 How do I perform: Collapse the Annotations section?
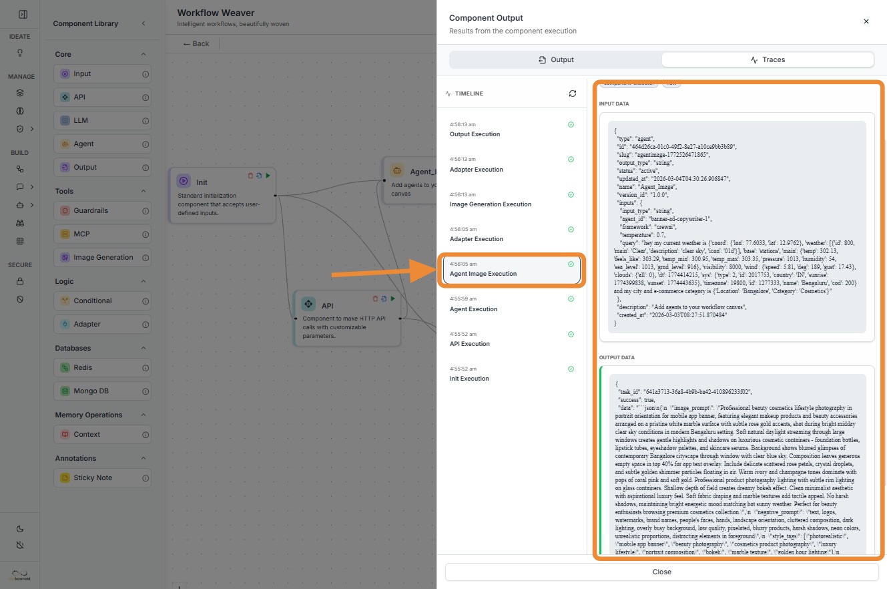[143, 458]
